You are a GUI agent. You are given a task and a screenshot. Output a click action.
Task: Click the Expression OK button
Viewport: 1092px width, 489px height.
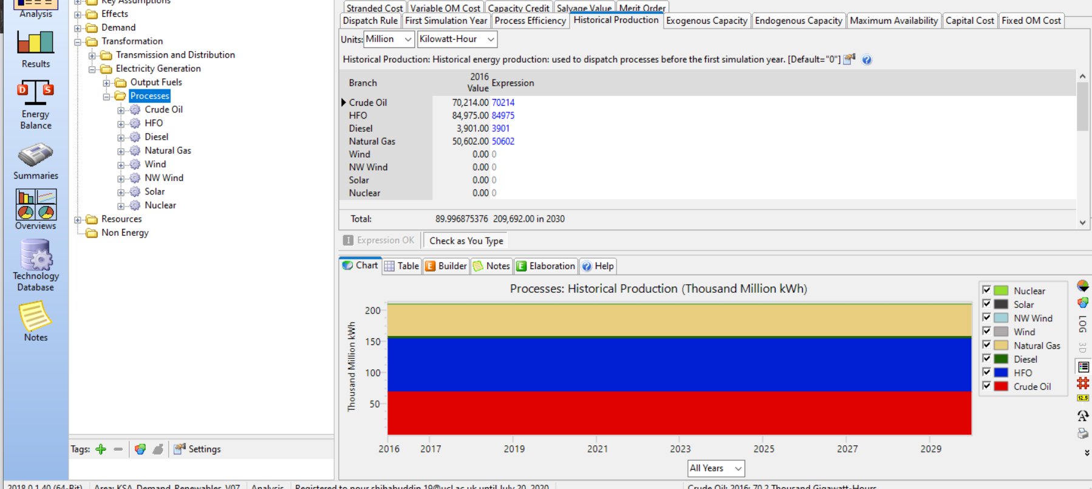pos(379,241)
